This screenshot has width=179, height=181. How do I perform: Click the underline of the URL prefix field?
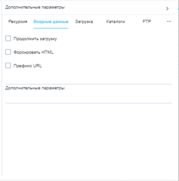point(89,84)
